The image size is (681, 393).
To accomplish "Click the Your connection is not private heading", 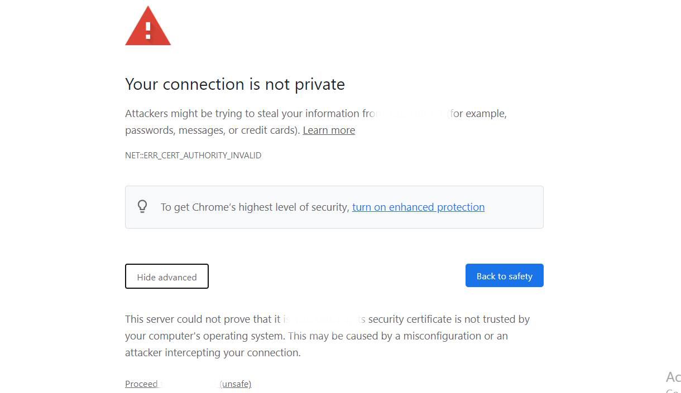I will 235,84.
